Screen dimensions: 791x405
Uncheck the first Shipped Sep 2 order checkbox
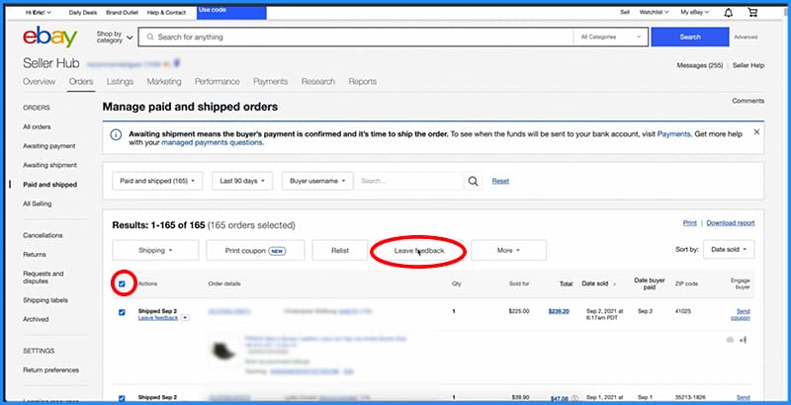(122, 312)
